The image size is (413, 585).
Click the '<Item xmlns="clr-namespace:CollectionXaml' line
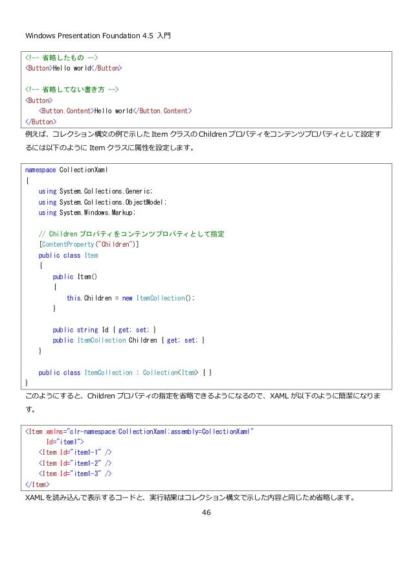139,431
